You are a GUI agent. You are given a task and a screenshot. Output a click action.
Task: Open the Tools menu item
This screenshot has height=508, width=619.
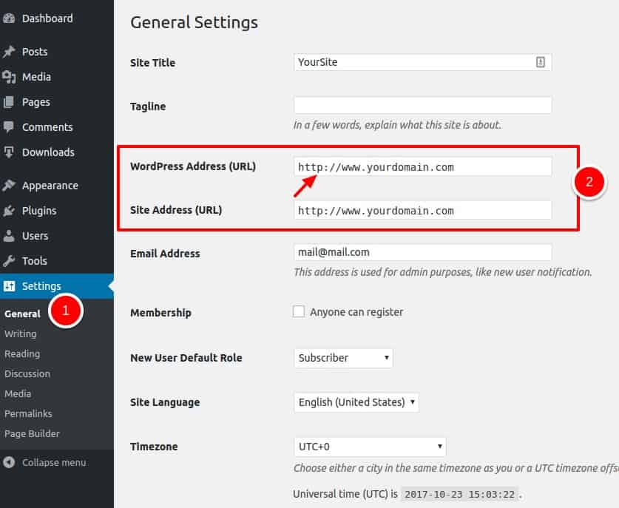[34, 261]
